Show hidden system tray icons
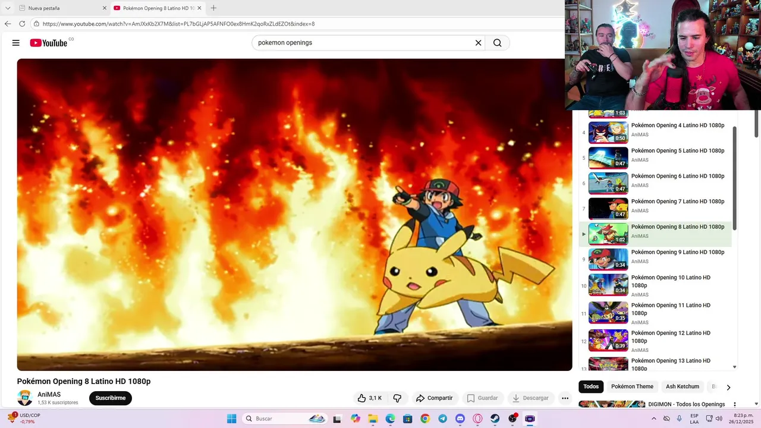Viewport: 761px width, 428px height. pos(654,418)
